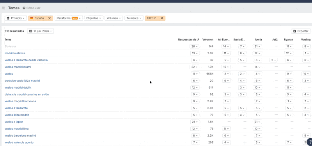Click the Iberia E... column header
312x146 pixels.
[239, 40]
